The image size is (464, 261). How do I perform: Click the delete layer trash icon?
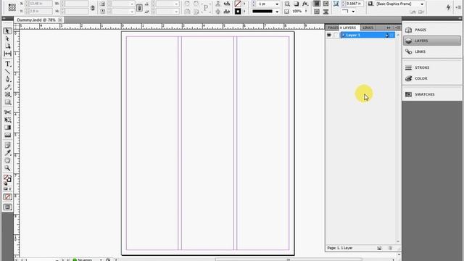coord(390,248)
